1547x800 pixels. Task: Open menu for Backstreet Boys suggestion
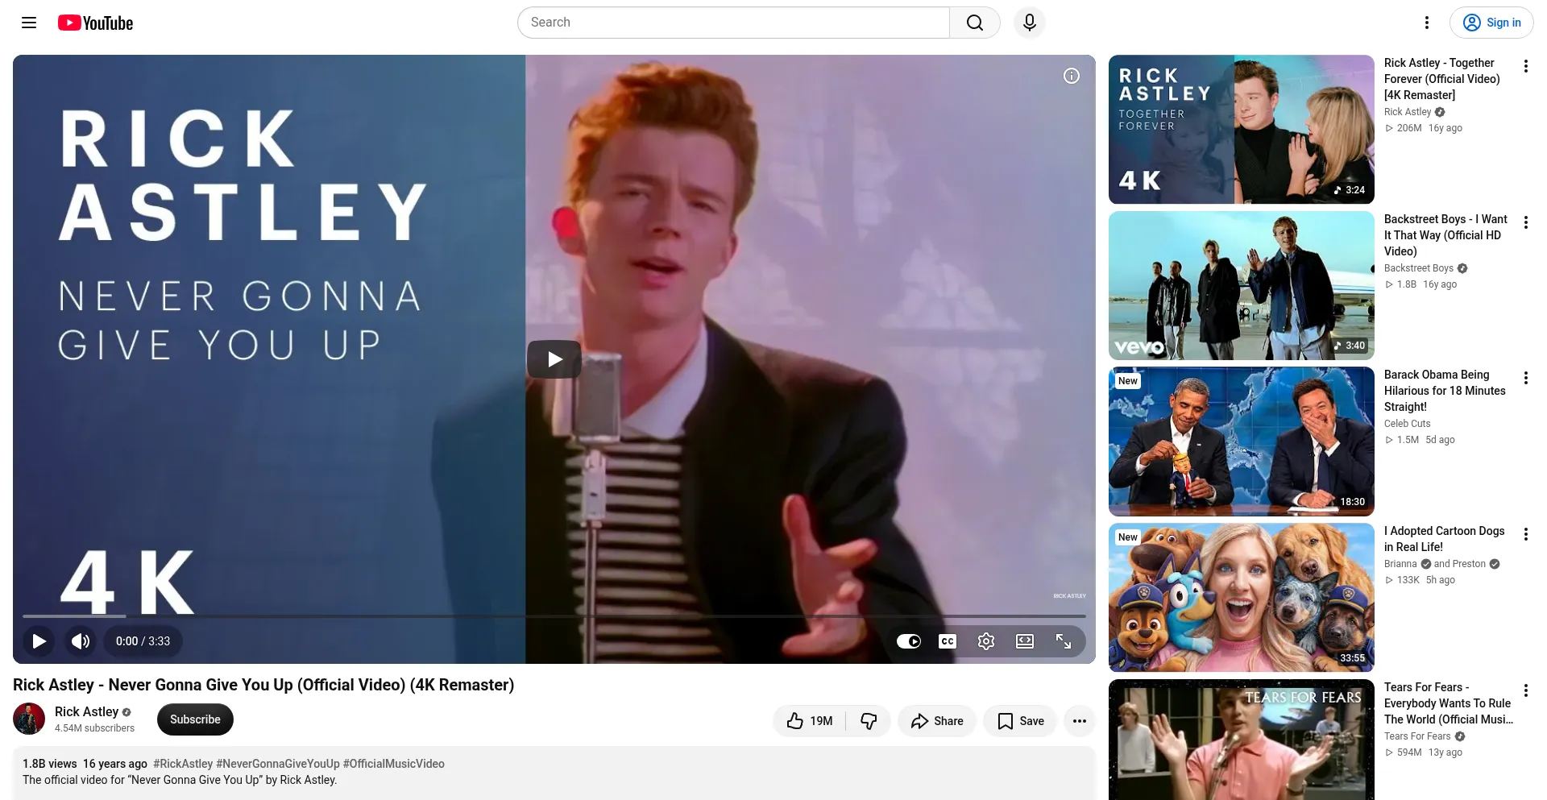(x=1525, y=222)
